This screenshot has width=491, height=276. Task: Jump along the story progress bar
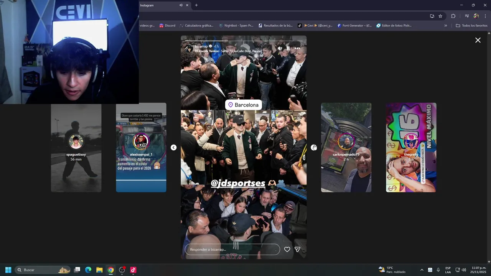coord(244,41)
